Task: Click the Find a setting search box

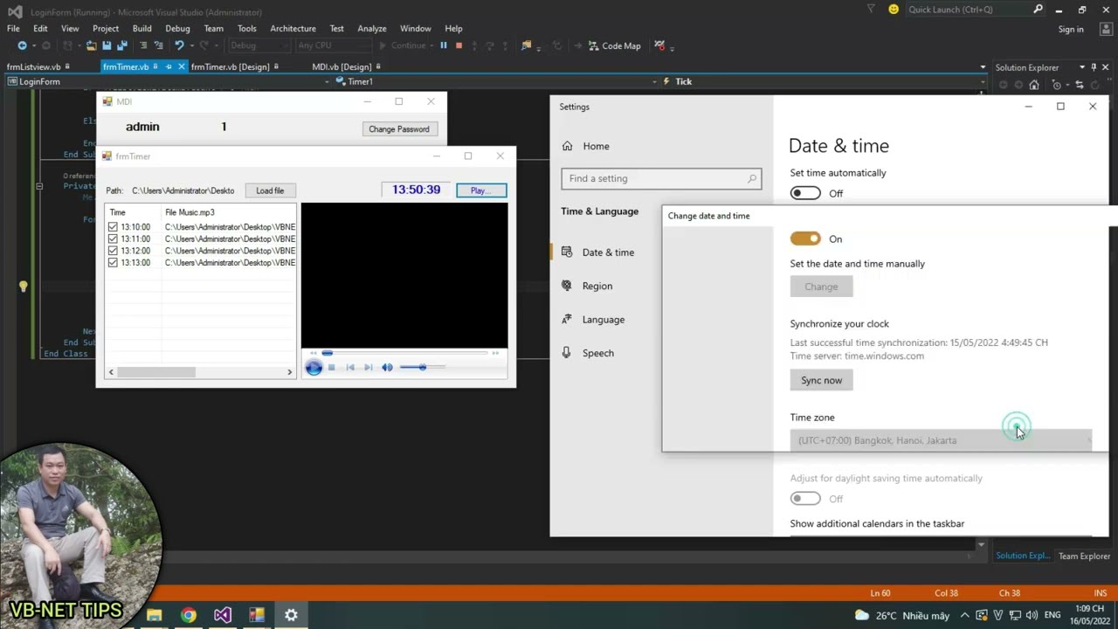Action: click(661, 178)
